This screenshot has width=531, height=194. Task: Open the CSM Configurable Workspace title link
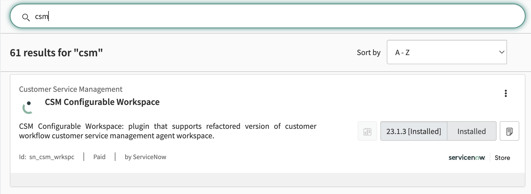[102, 102]
